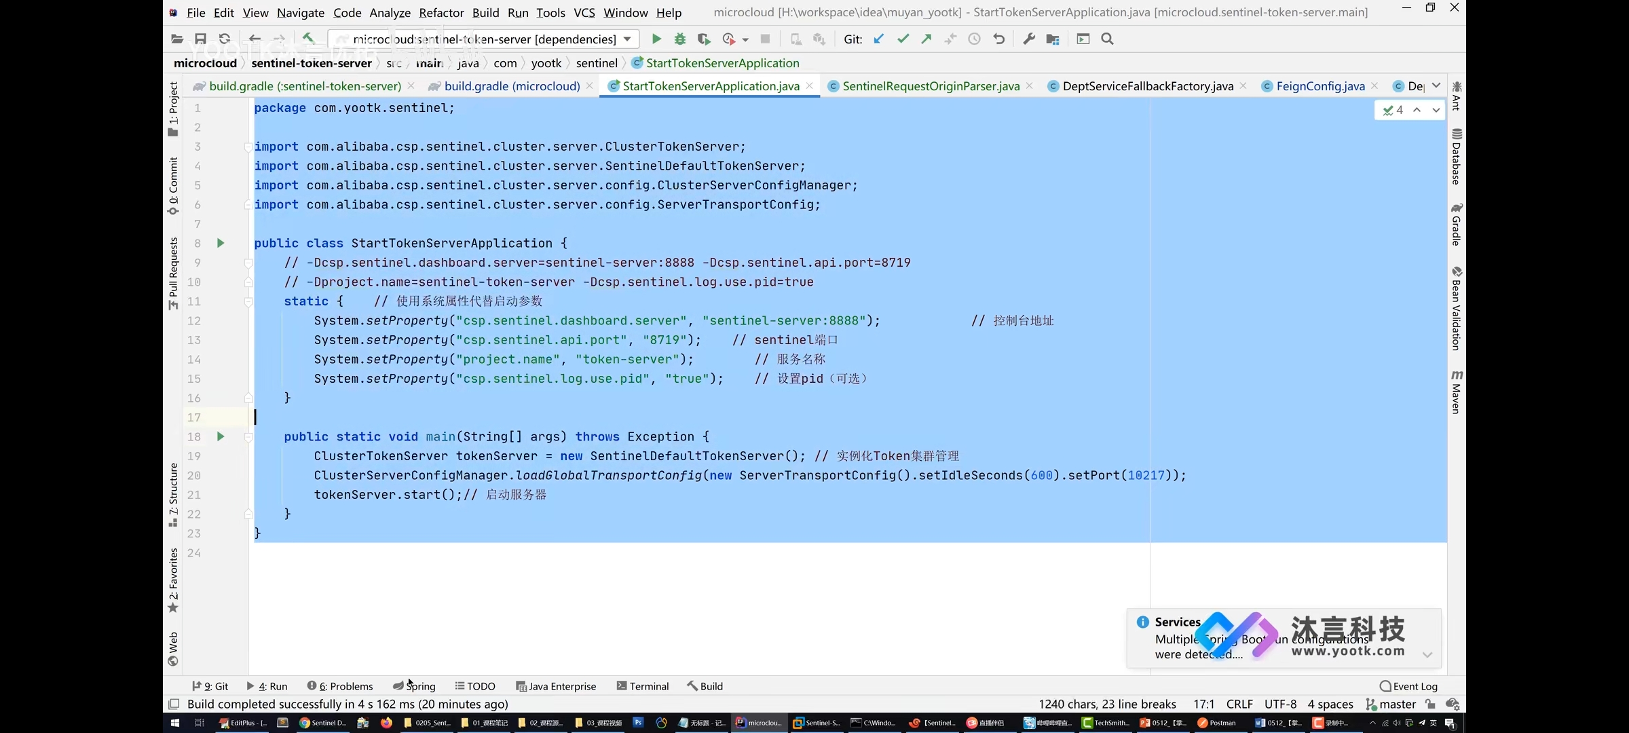Open Postman from the taskbar
This screenshot has height=733, width=1629.
pyautogui.click(x=1217, y=723)
